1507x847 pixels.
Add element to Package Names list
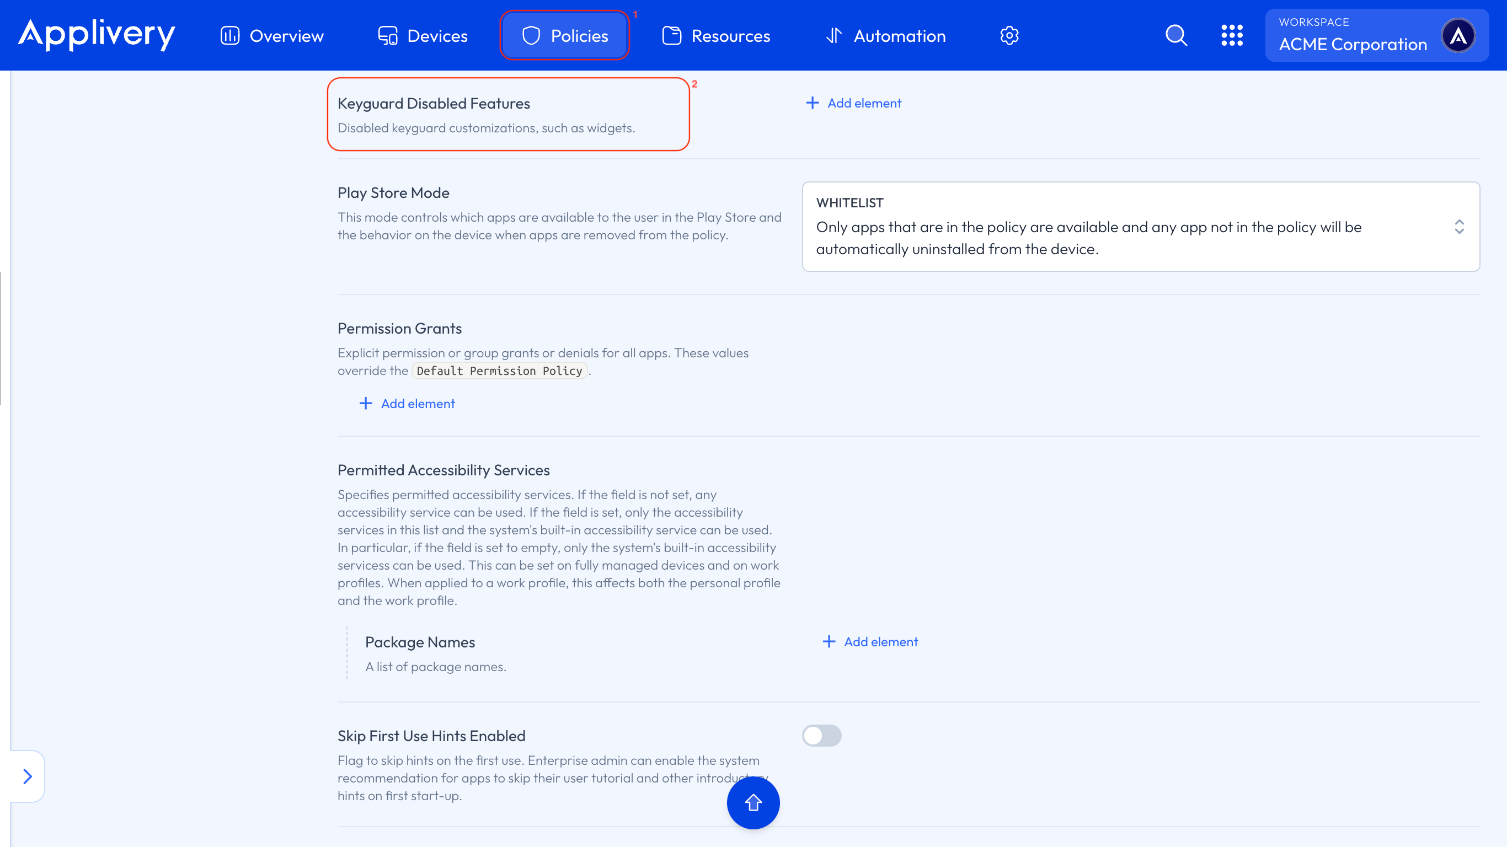pyautogui.click(x=869, y=642)
